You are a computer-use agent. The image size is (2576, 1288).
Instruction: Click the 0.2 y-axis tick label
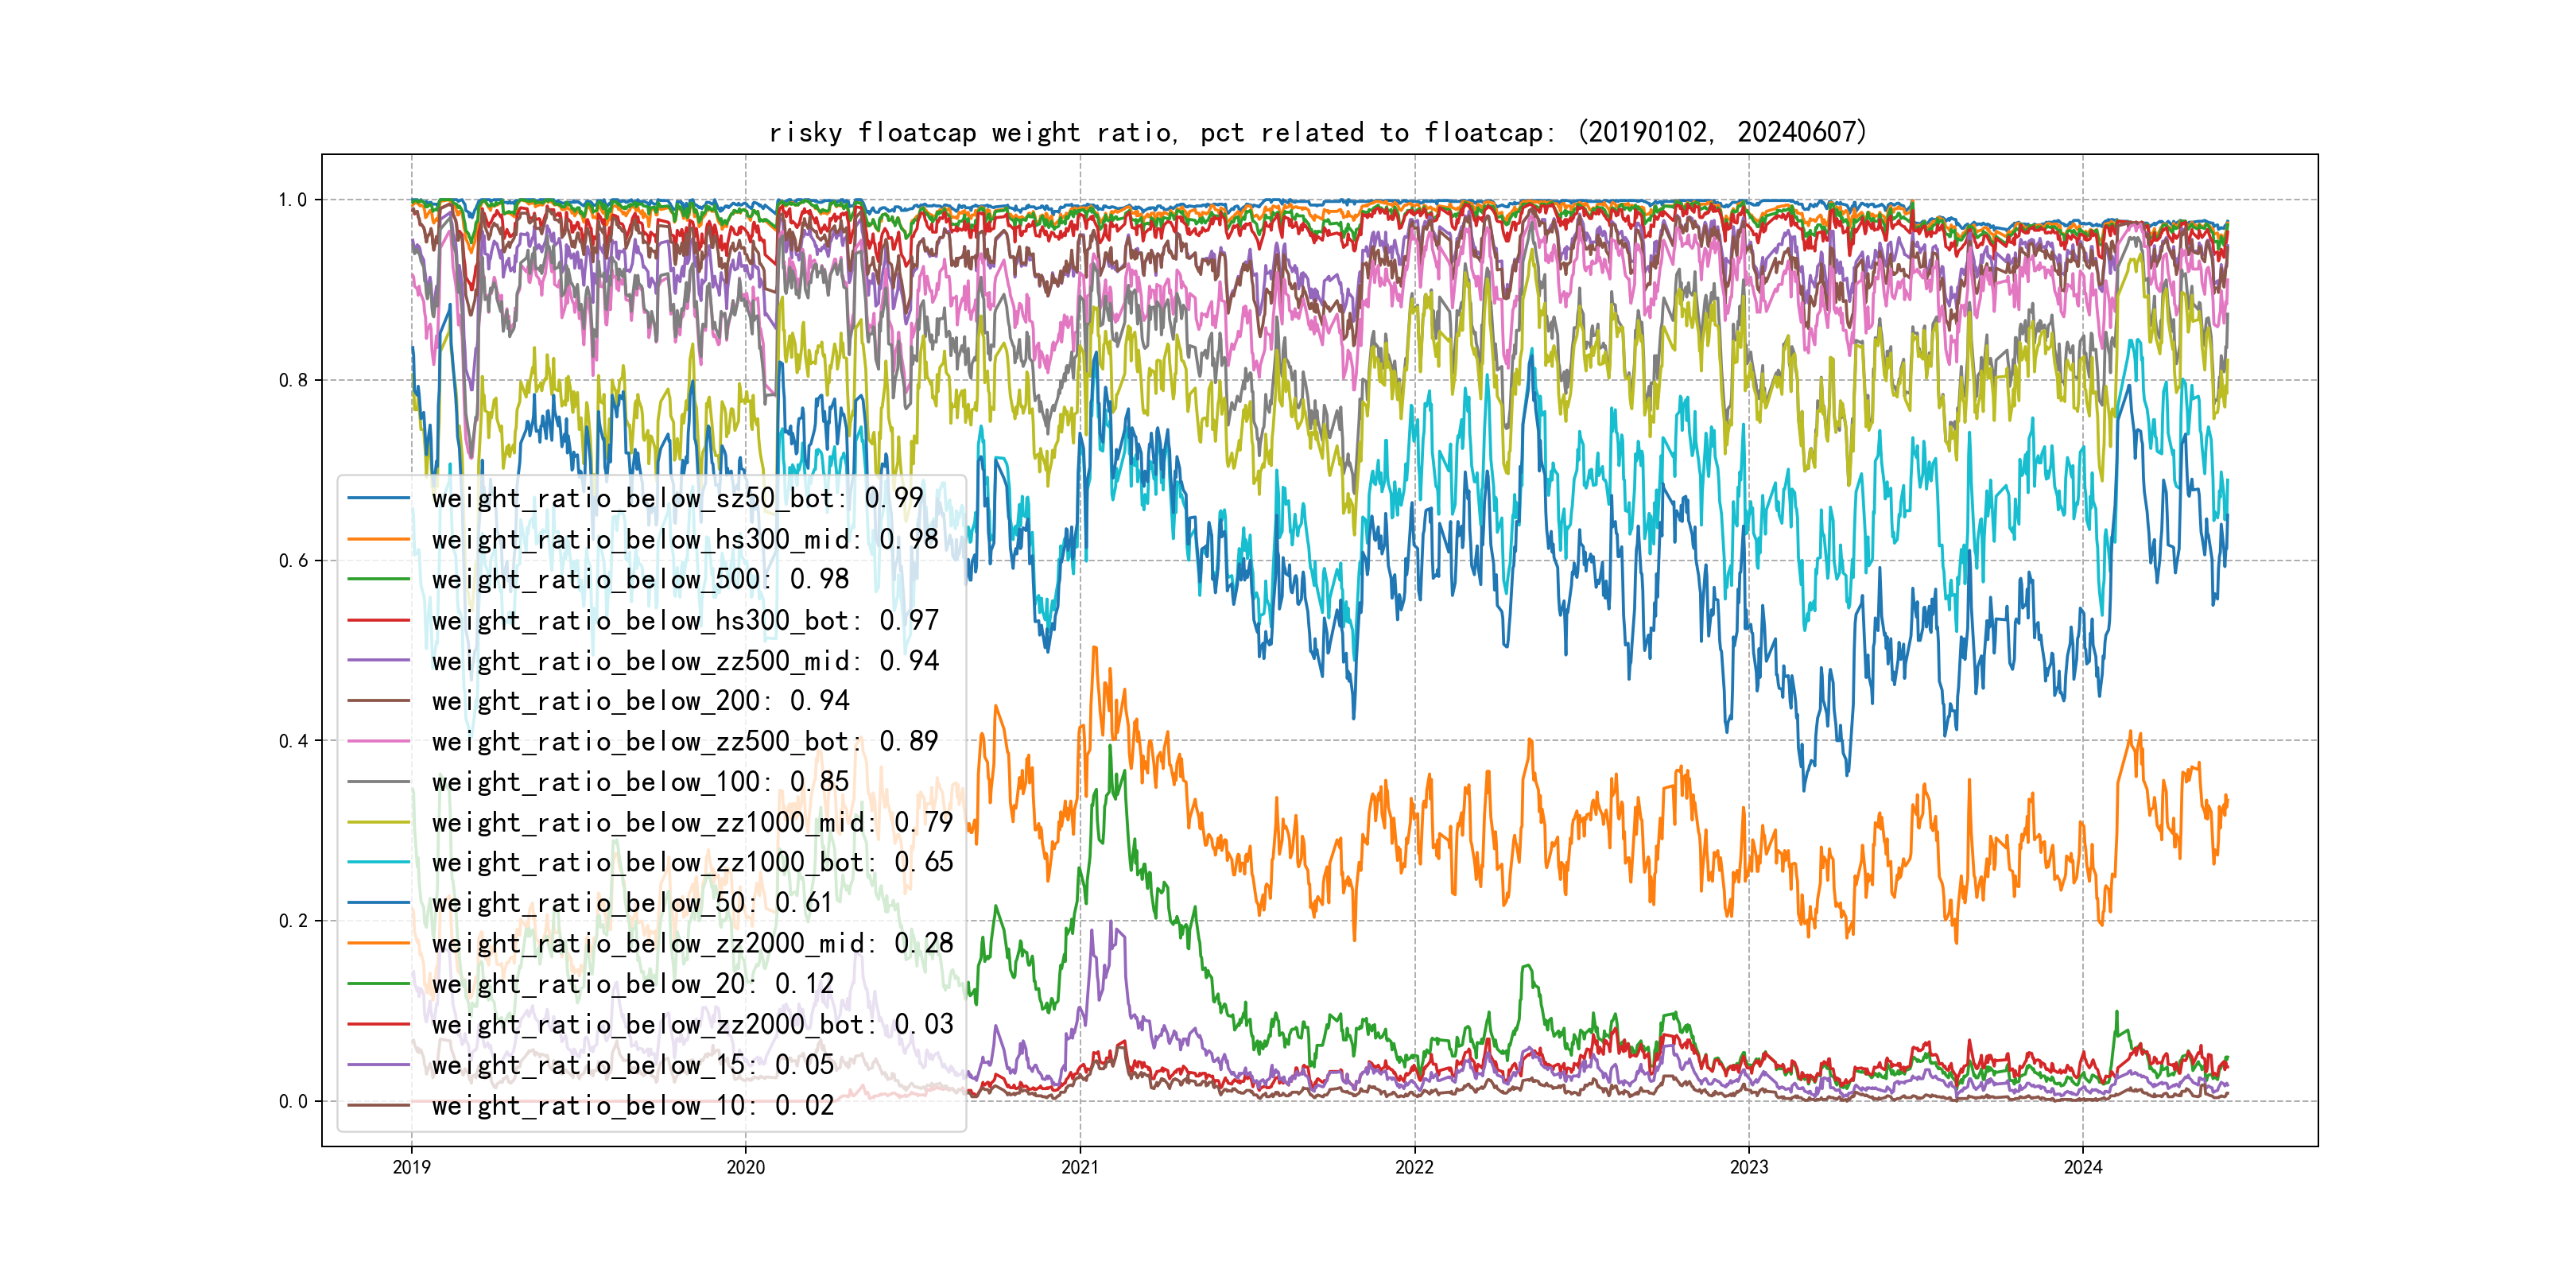pyautogui.click(x=293, y=921)
